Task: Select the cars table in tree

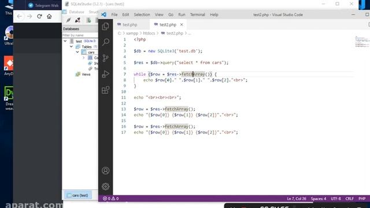Action: [x=91, y=52]
